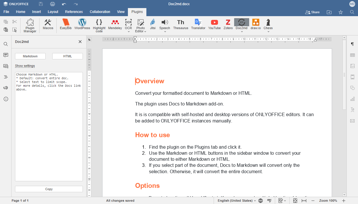Open the Plugin Manager
The image size is (358, 204).
click(30, 26)
